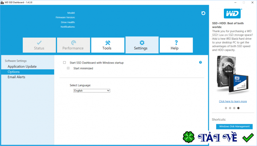Screen dimensions: 257x146
Task: Click the 'Drive Health:' label
Action: 68,22
